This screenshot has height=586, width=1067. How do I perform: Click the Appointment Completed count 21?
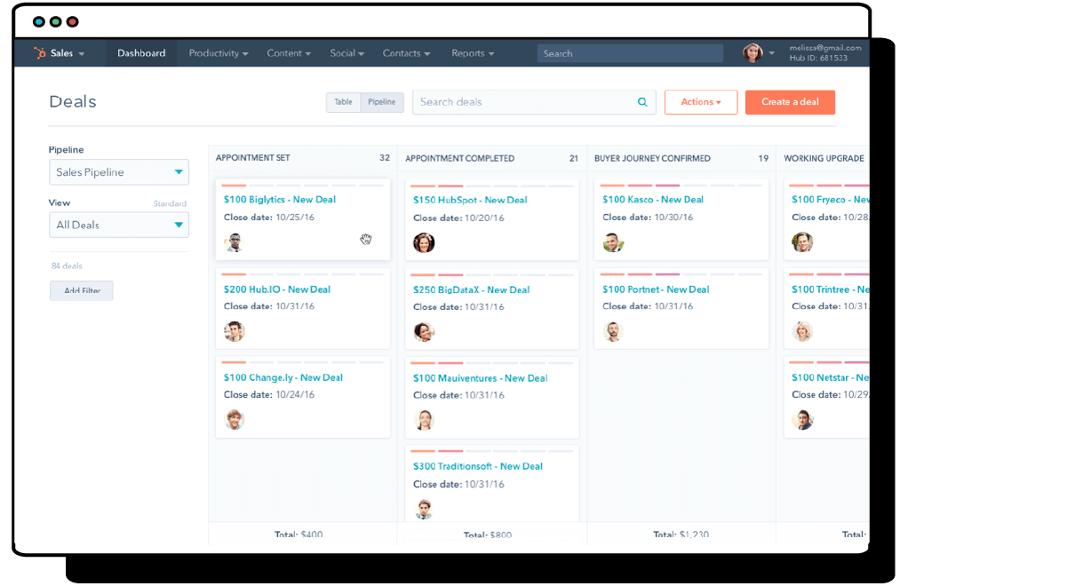(574, 158)
